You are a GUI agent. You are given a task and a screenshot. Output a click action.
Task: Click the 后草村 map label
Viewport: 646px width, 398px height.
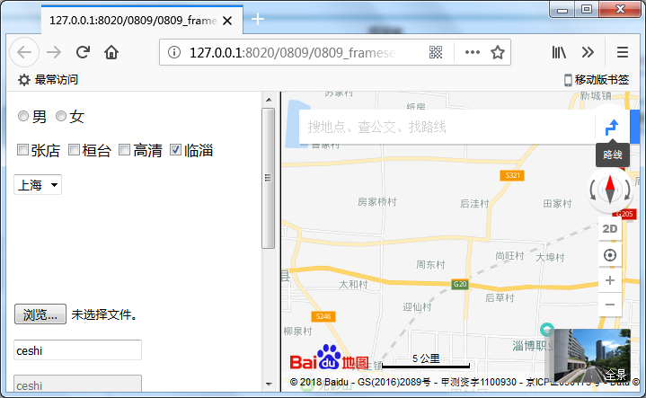click(x=500, y=298)
